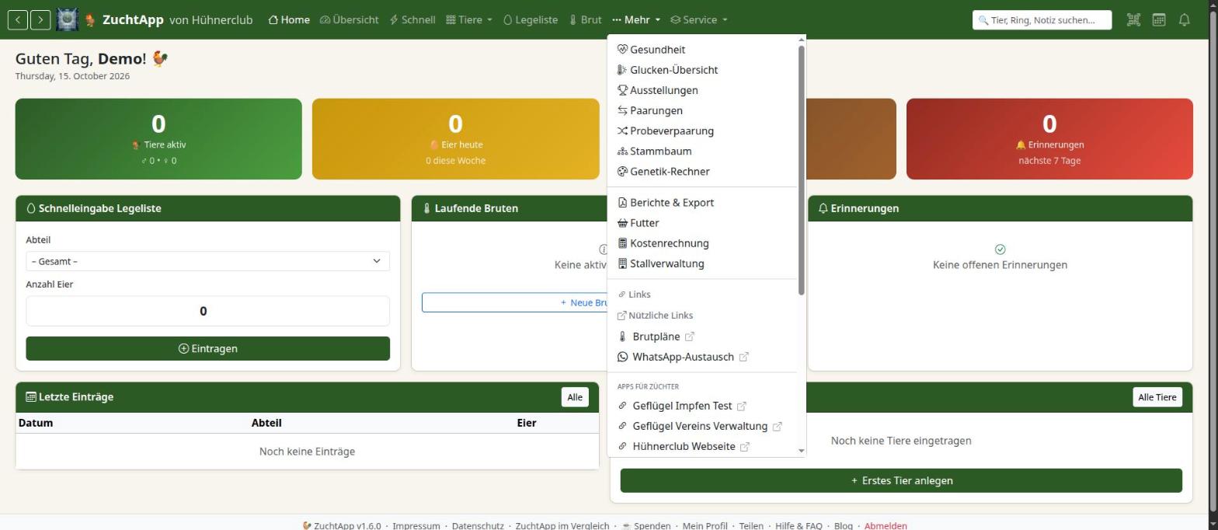
Task: Open the Erinnerungen red stat card
Action: click(1049, 139)
